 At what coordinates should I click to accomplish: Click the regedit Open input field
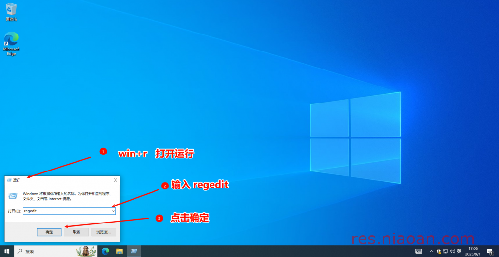69,211
